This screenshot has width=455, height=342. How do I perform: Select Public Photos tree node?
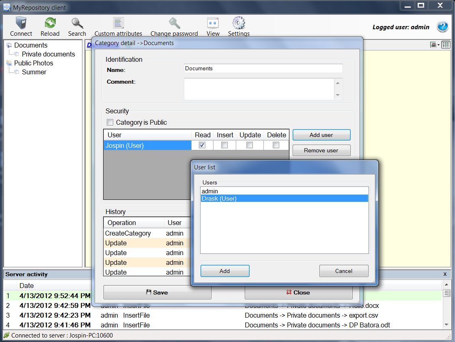pos(34,63)
